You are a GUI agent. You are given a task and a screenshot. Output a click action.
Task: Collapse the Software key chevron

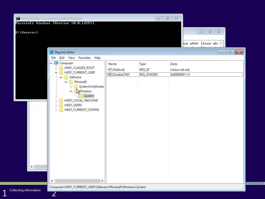[x=61, y=77]
